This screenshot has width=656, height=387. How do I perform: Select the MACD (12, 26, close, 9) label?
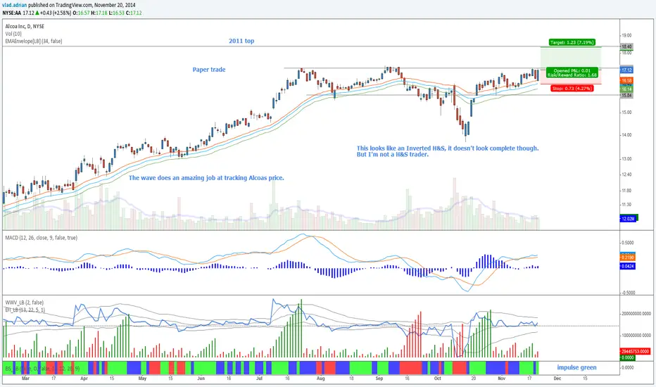pos(41,238)
